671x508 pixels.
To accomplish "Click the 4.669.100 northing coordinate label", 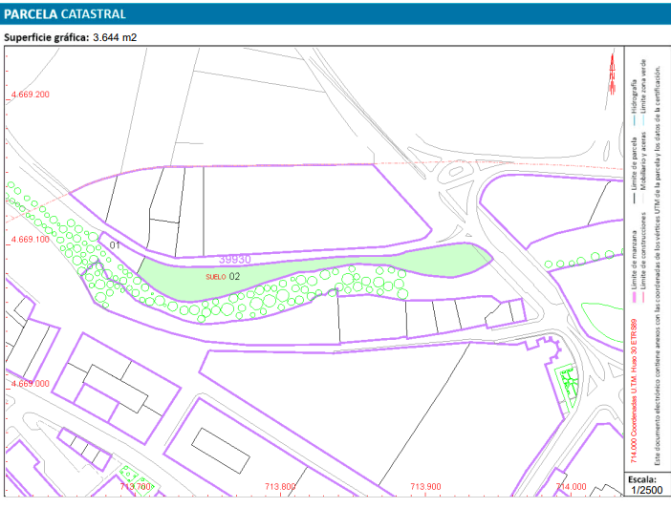I will (29, 240).
